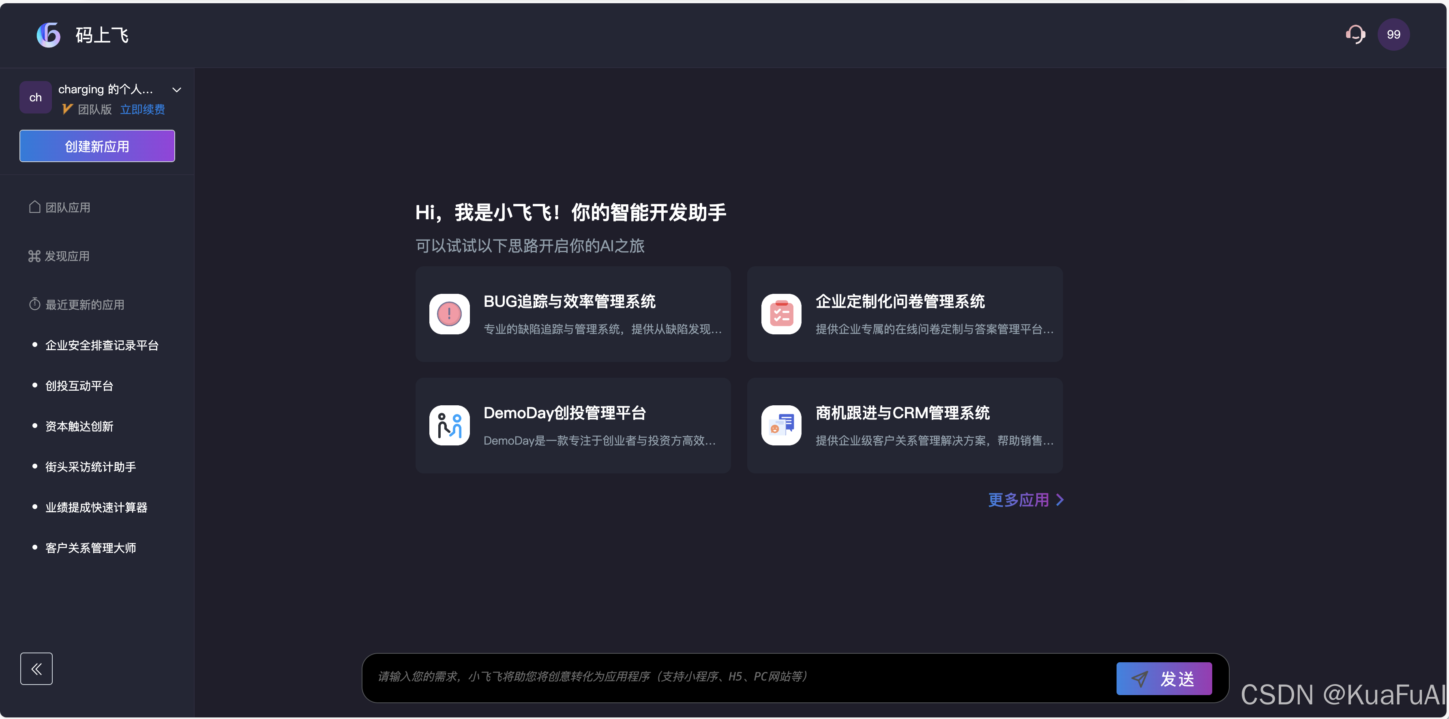This screenshot has width=1449, height=719.
Task: Click the ch workspace avatar
Action: coord(35,97)
